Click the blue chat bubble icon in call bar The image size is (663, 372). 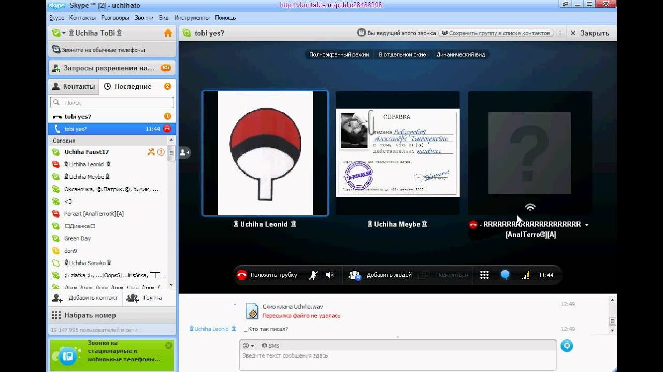click(x=505, y=275)
